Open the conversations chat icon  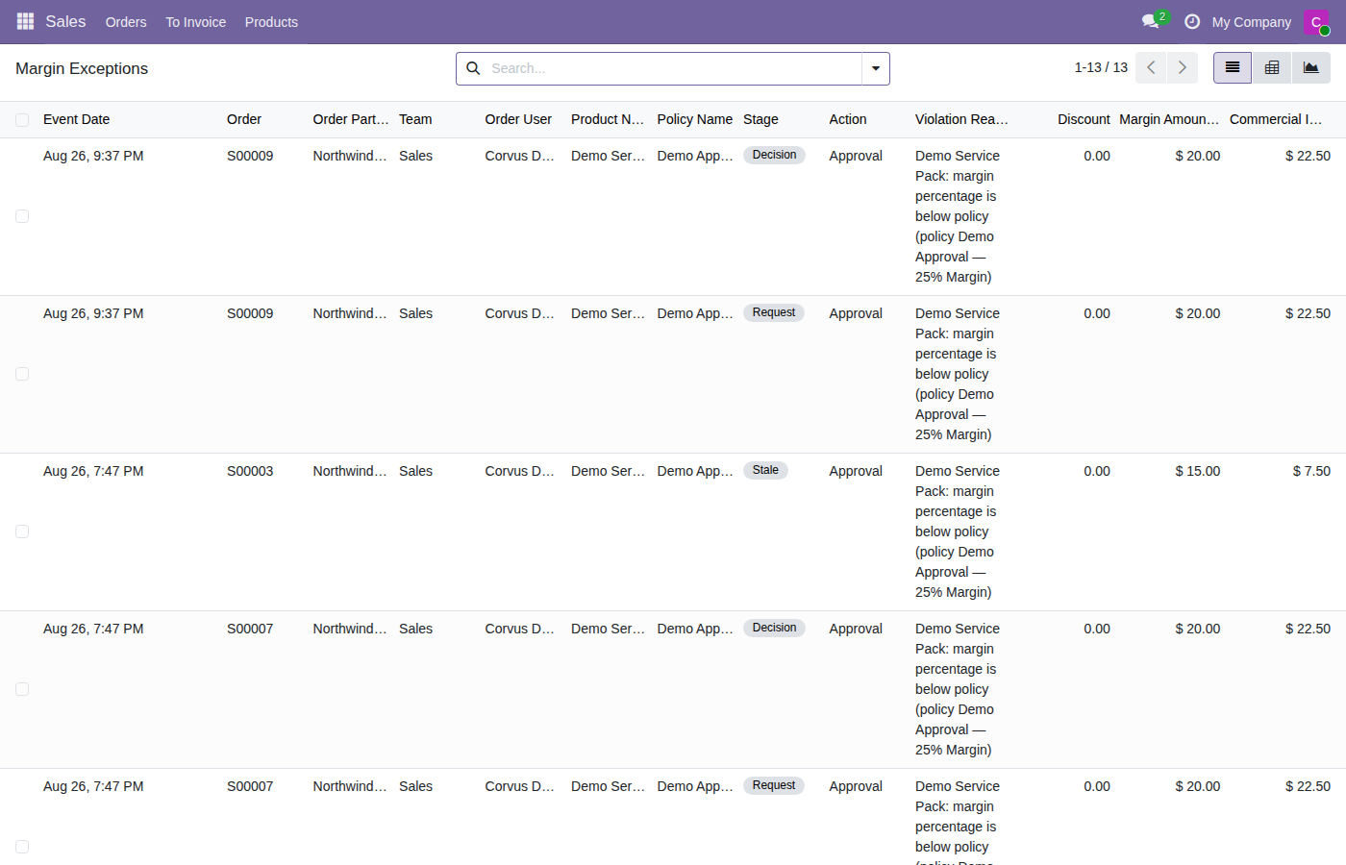coord(1150,21)
